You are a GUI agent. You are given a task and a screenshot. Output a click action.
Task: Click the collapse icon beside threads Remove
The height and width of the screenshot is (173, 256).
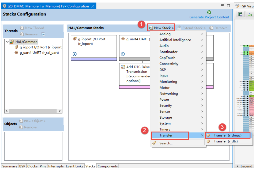click(x=44, y=34)
